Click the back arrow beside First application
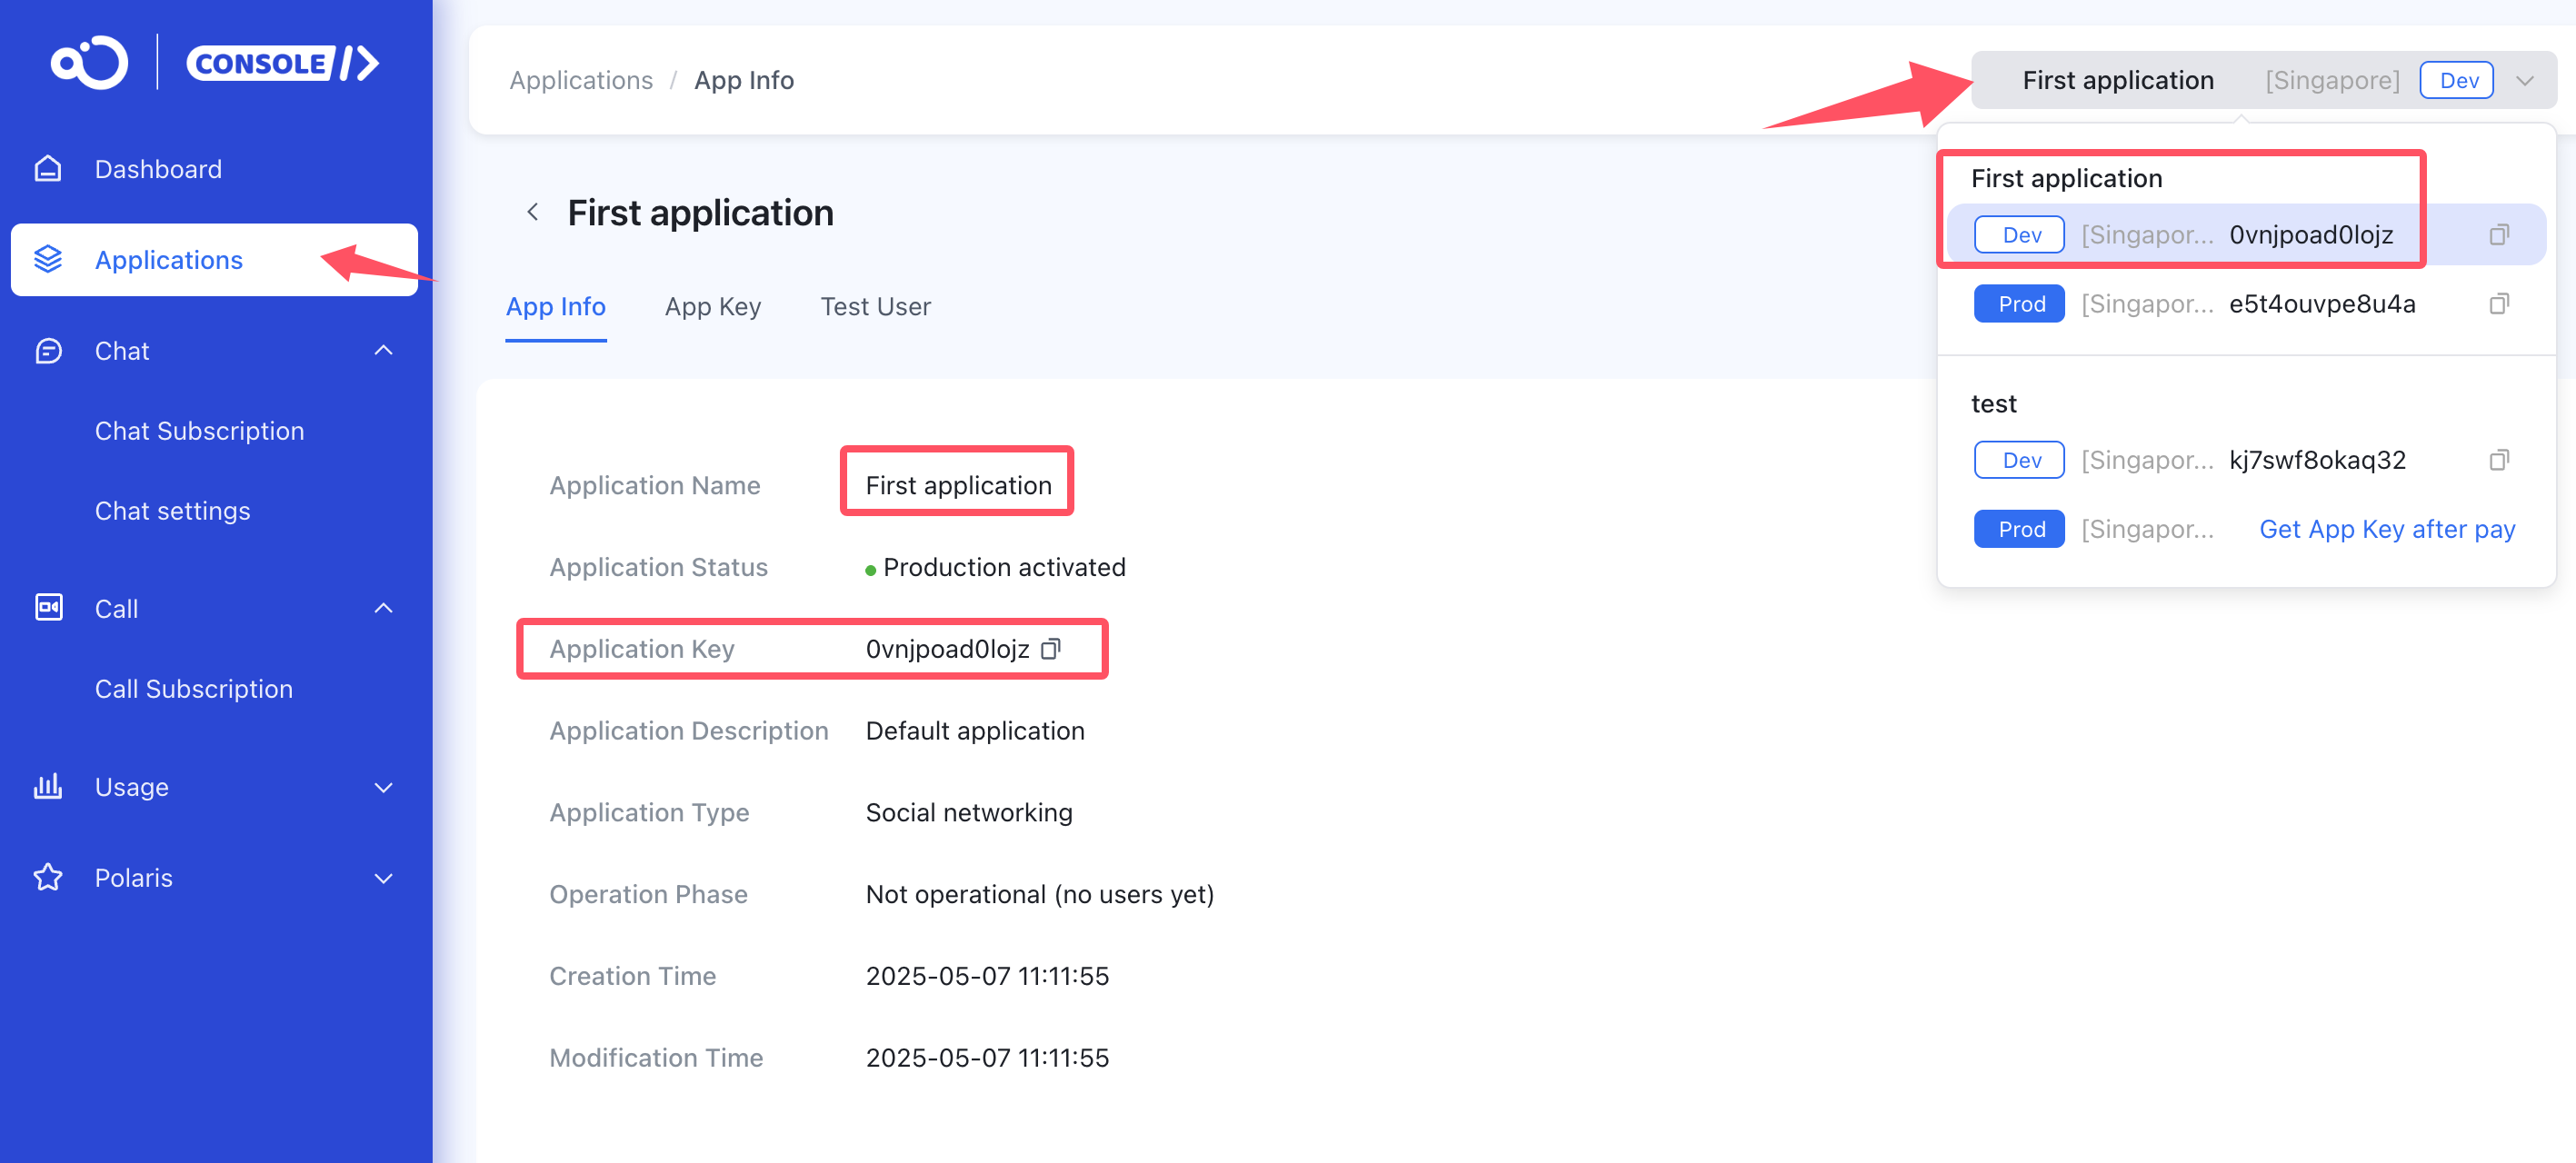 [533, 212]
